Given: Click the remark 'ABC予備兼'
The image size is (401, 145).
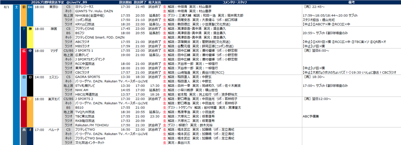Looking at the screenshot, I should pyautogui.click(x=310, y=116).
